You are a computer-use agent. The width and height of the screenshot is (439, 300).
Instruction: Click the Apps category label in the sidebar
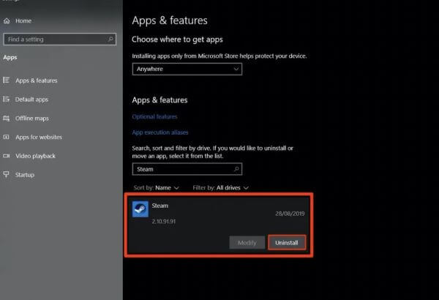(10, 57)
